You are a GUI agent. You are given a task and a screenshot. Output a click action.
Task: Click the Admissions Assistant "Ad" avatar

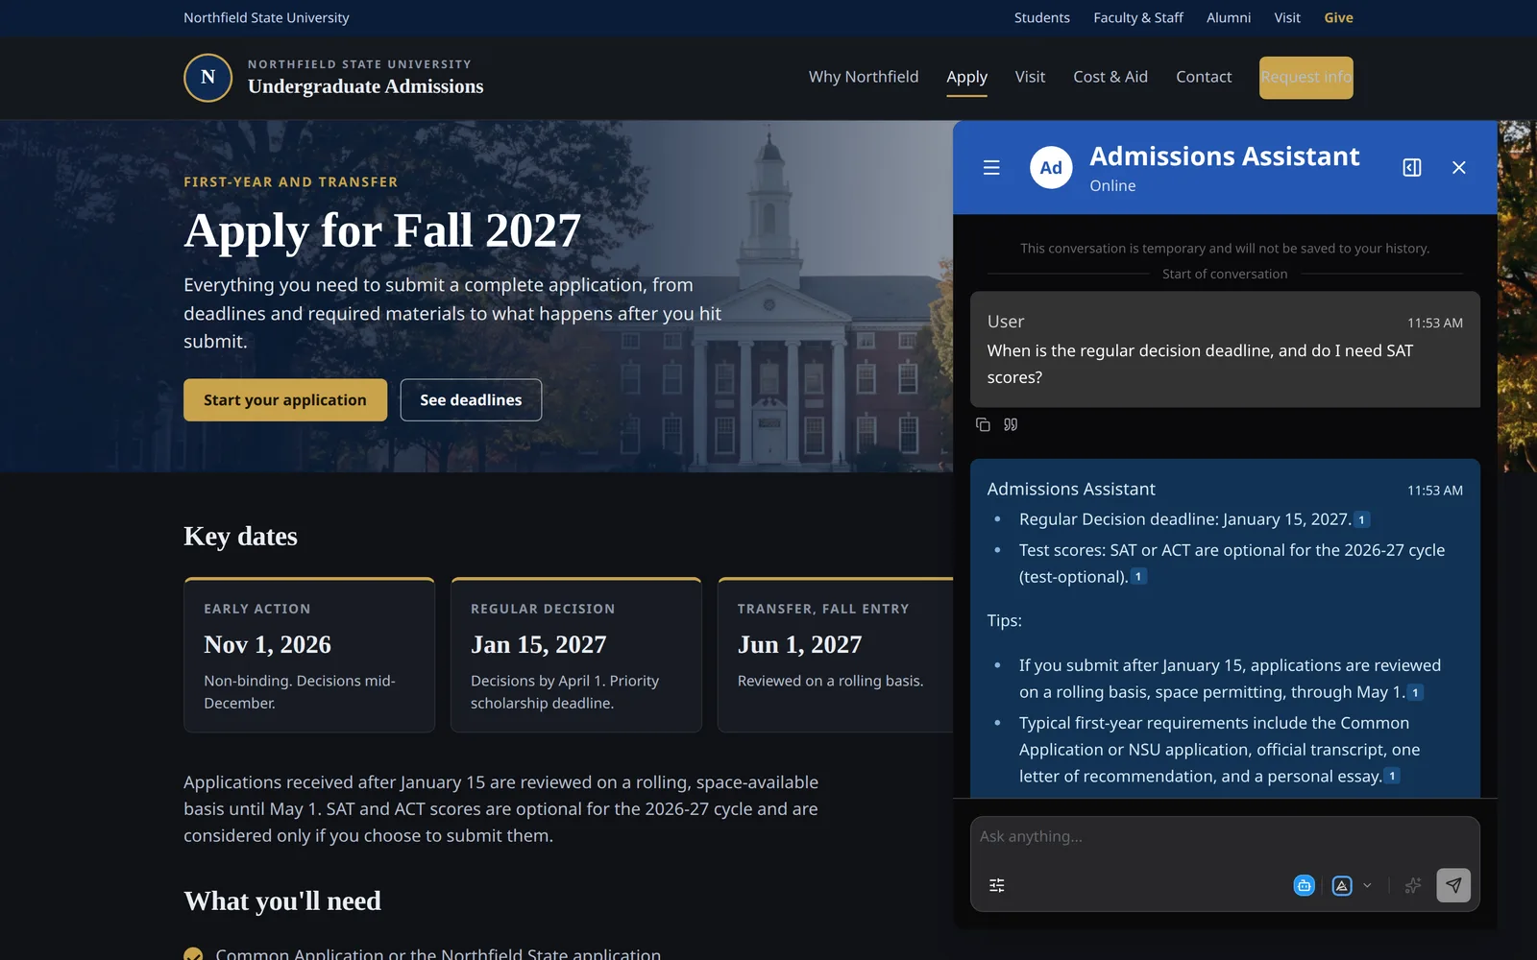tap(1051, 168)
